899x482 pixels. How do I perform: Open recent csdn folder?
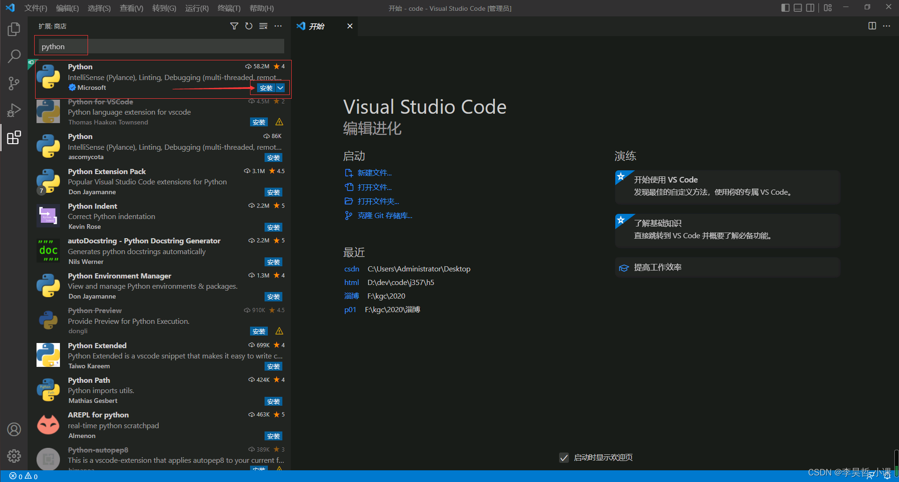352,269
